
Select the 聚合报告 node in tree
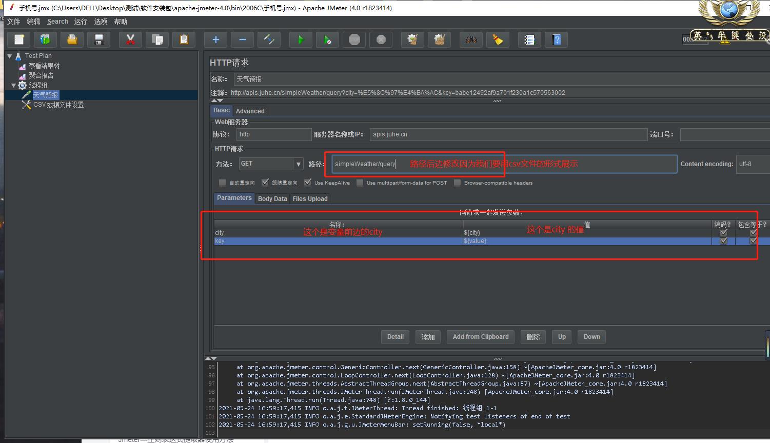[41, 75]
